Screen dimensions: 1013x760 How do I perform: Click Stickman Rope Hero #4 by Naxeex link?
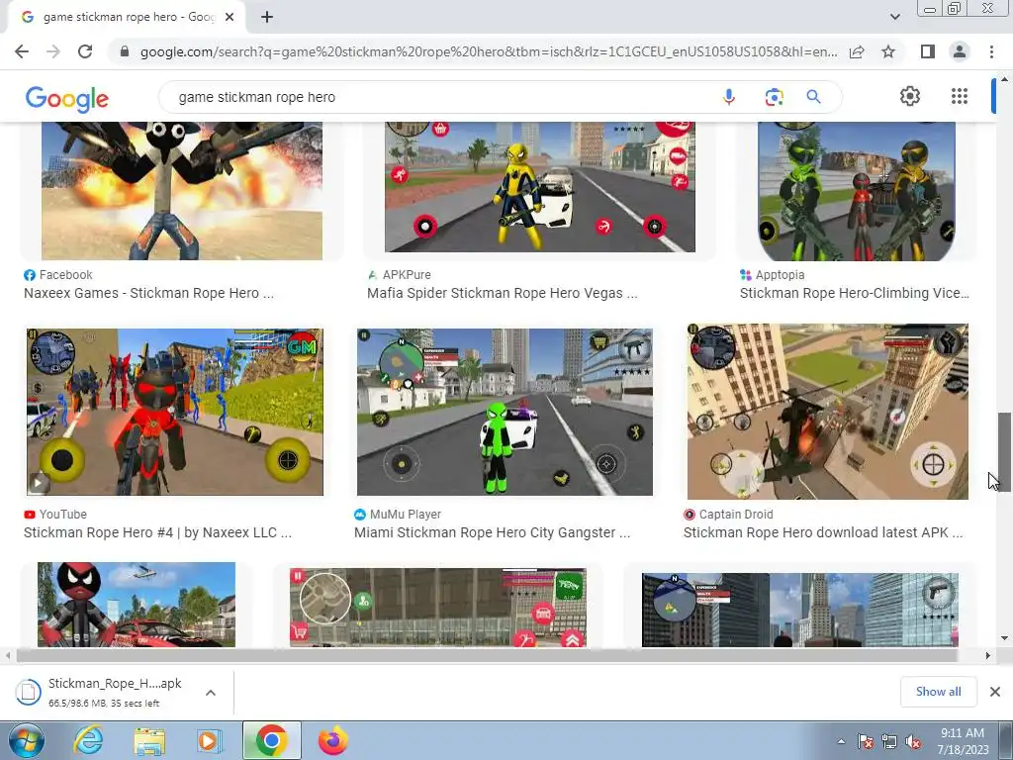point(157,533)
